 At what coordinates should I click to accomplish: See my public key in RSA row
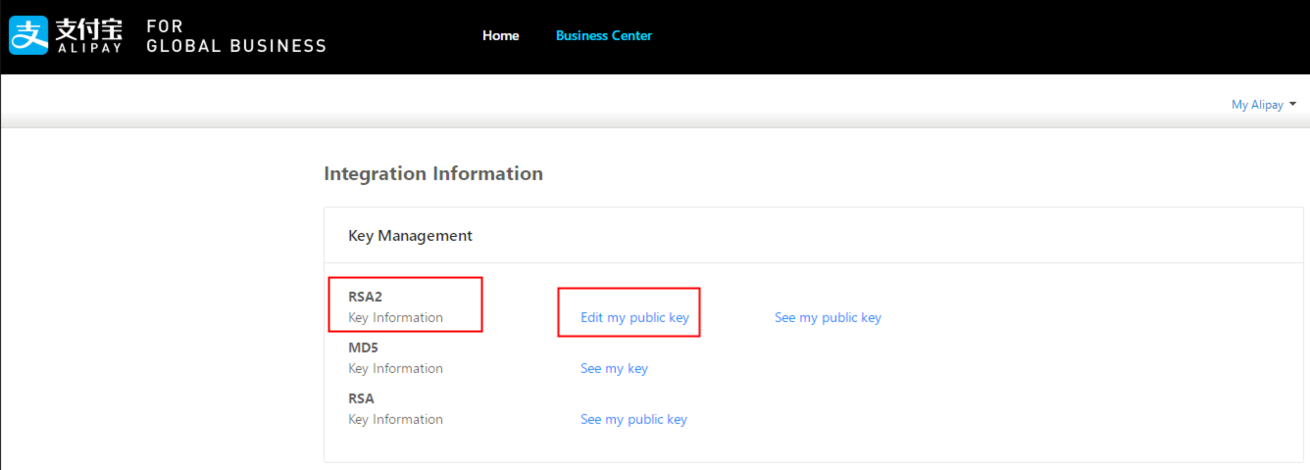click(633, 419)
